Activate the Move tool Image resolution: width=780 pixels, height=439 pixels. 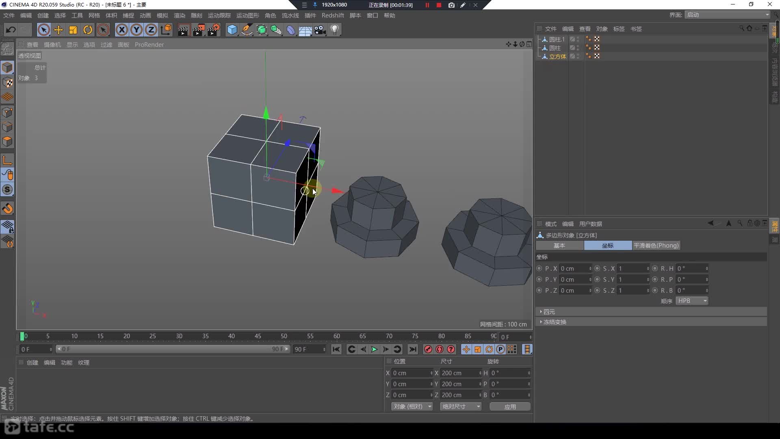tap(58, 30)
